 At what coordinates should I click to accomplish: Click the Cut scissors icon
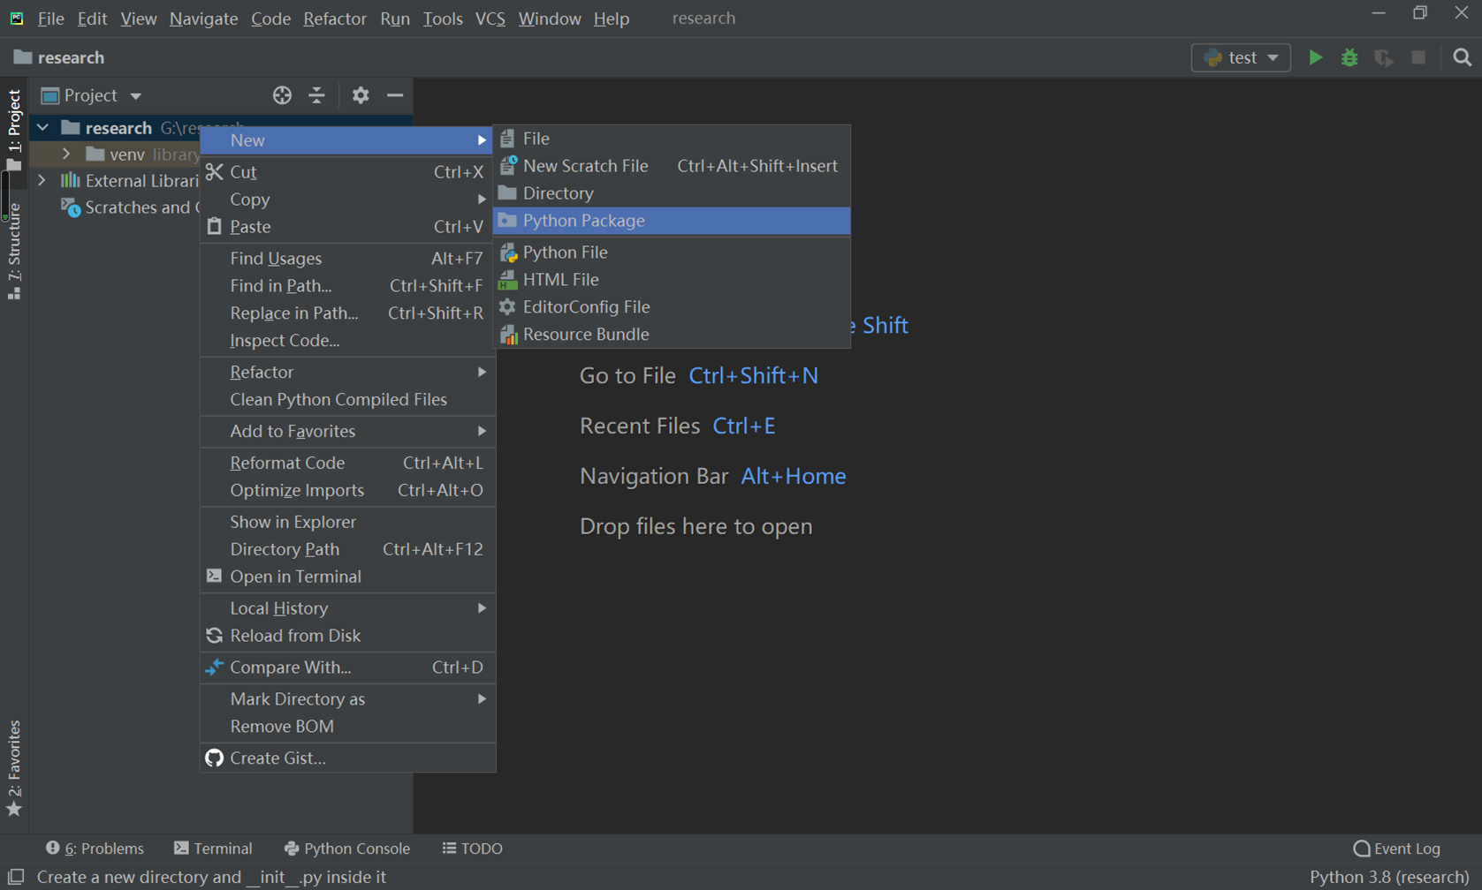pos(214,172)
